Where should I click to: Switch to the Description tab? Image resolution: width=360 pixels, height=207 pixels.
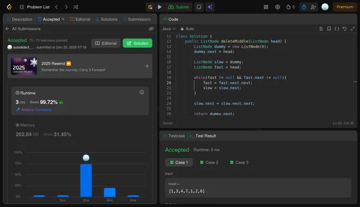coord(20,19)
